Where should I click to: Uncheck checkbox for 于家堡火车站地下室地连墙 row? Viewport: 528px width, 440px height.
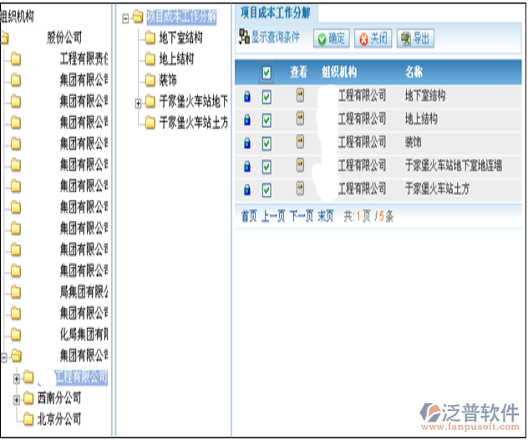pos(267,167)
